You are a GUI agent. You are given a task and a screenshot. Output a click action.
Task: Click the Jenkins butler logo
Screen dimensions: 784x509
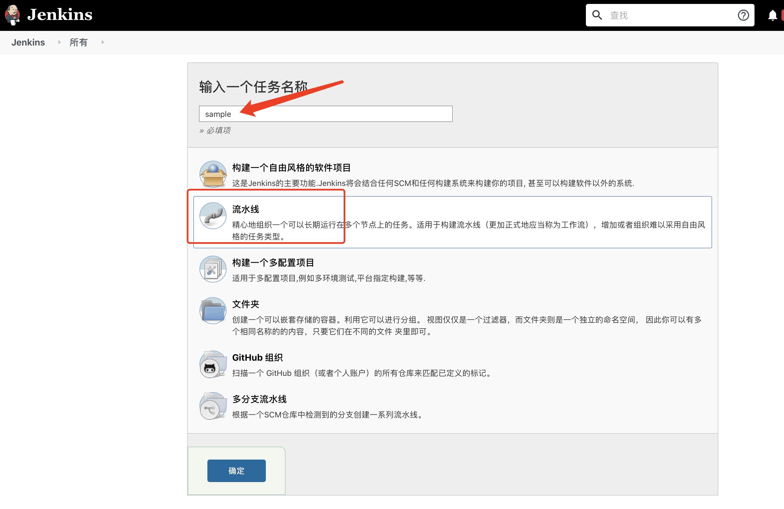click(x=12, y=15)
